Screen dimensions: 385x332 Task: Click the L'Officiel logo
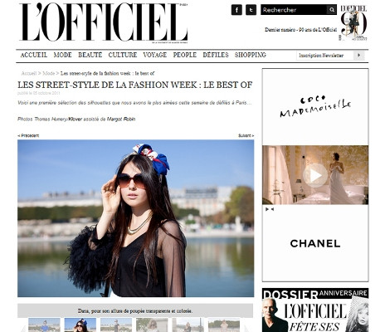click(104, 22)
